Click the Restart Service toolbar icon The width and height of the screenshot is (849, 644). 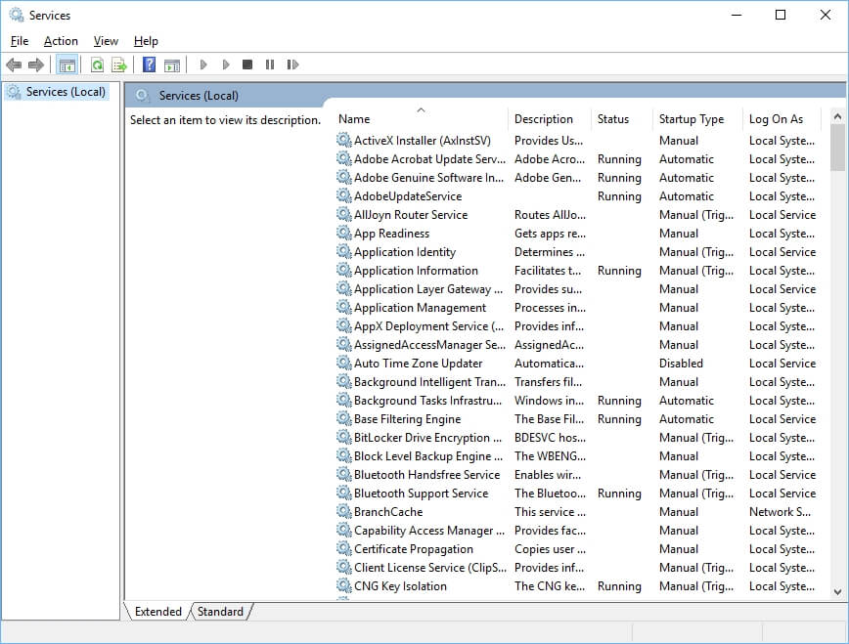pyautogui.click(x=293, y=64)
